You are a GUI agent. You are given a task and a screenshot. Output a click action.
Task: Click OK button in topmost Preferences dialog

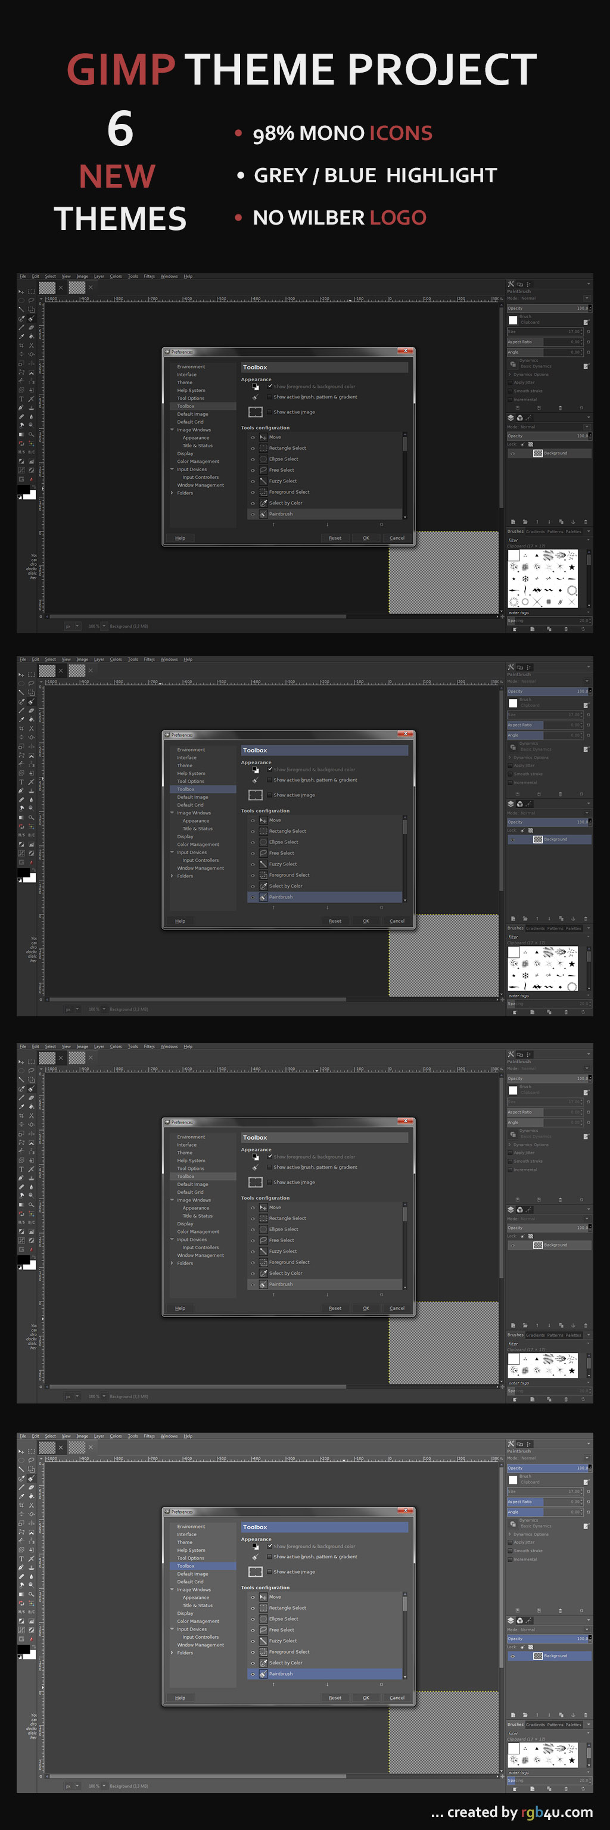[366, 538]
